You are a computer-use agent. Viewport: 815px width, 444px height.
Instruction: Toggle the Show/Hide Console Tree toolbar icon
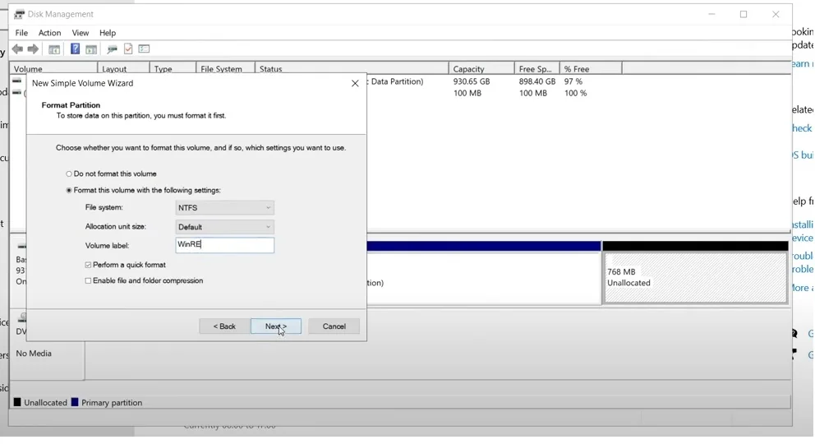pos(54,49)
